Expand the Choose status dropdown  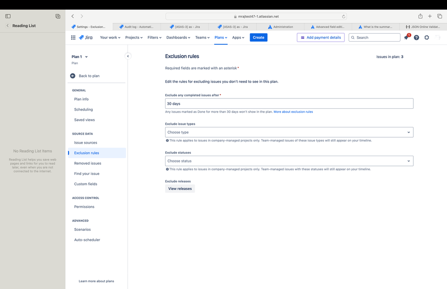coord(289,161)
